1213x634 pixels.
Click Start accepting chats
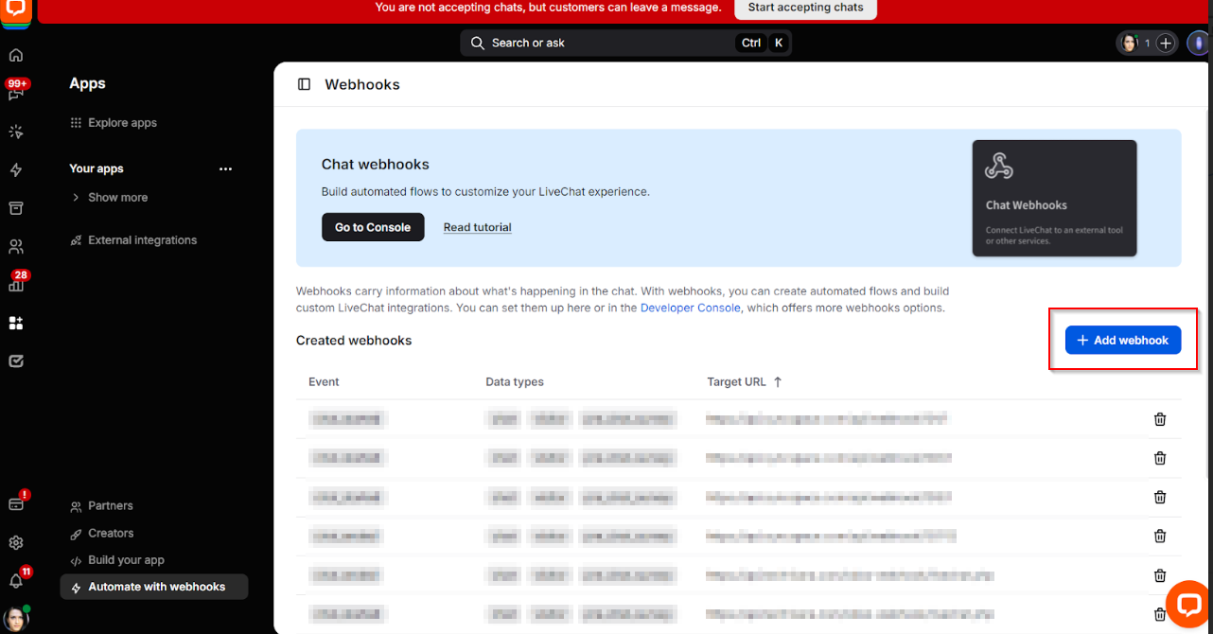click(x=805, y=8)
